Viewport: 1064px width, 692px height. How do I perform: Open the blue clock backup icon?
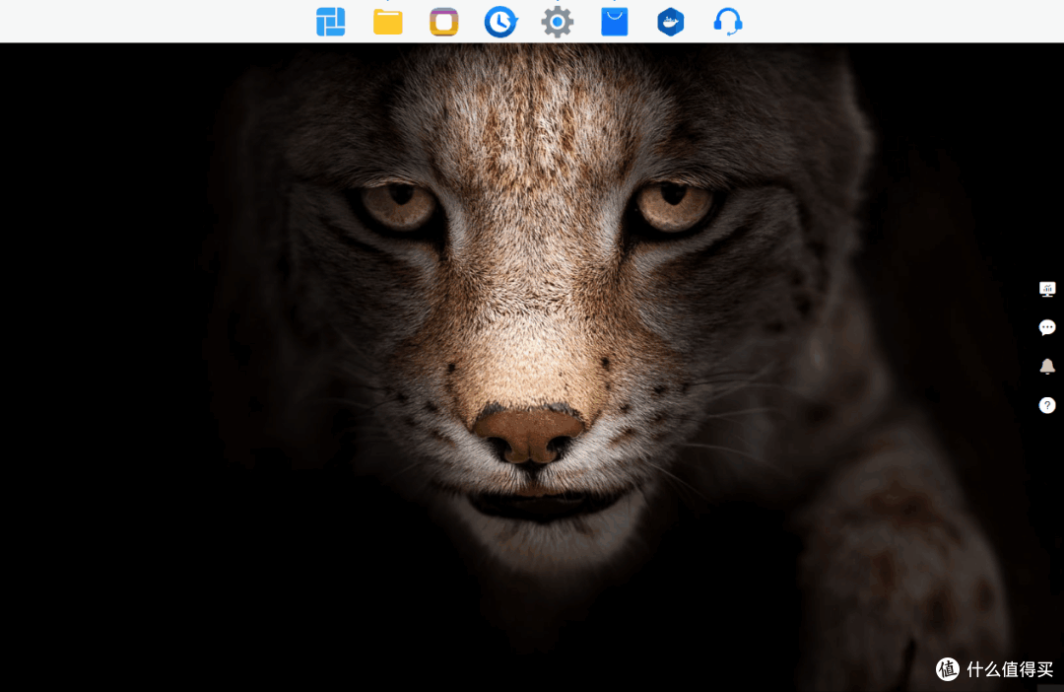pos(500,22)
